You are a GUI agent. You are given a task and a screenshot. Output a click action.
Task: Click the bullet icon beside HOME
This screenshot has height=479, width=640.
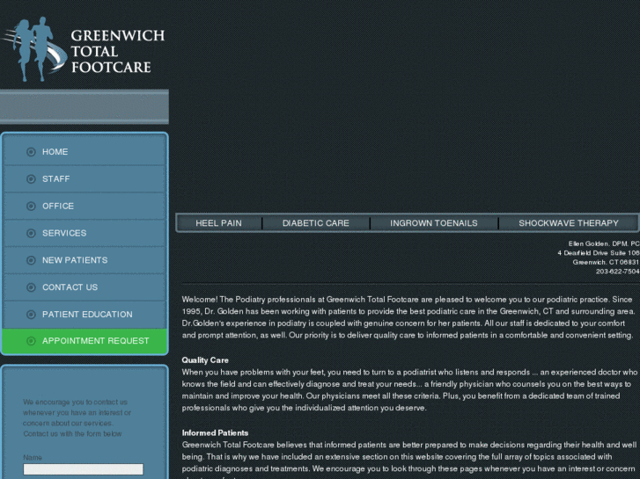coord(31,152)
